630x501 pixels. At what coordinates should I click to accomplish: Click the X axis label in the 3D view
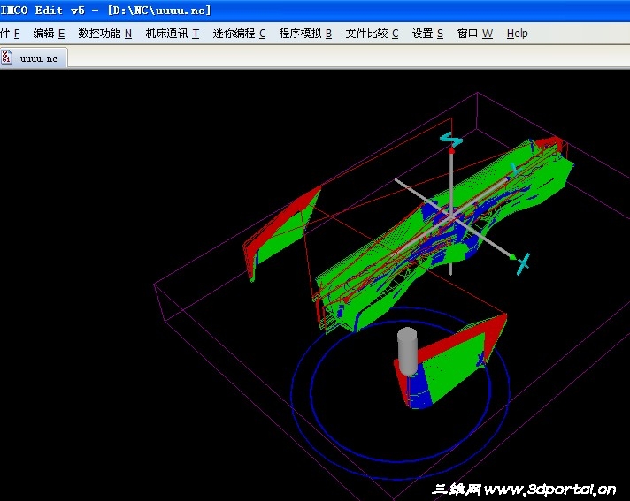click(523, 264)
